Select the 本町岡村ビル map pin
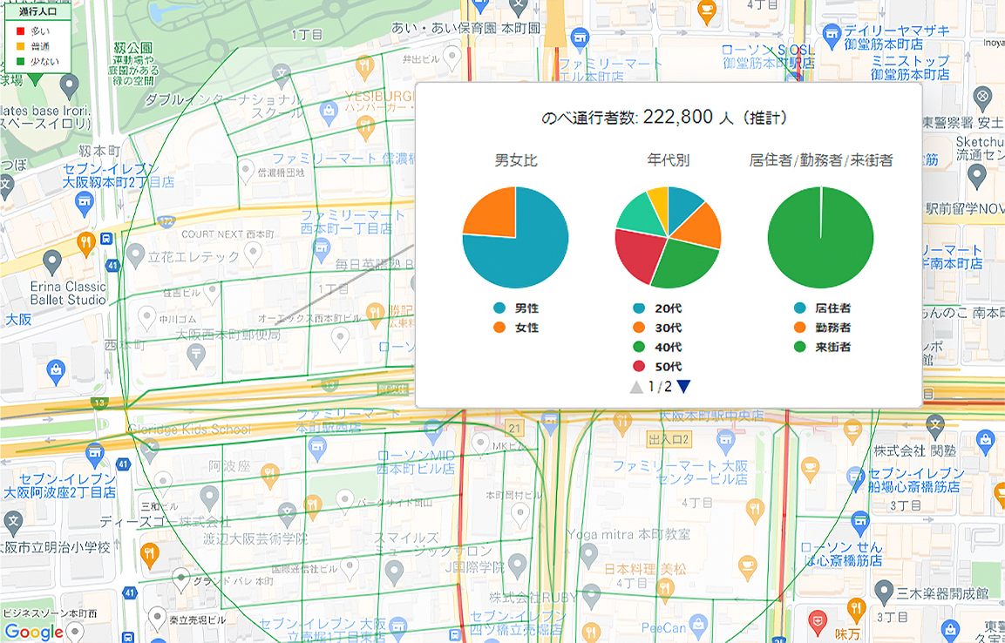 click(519, 514)
